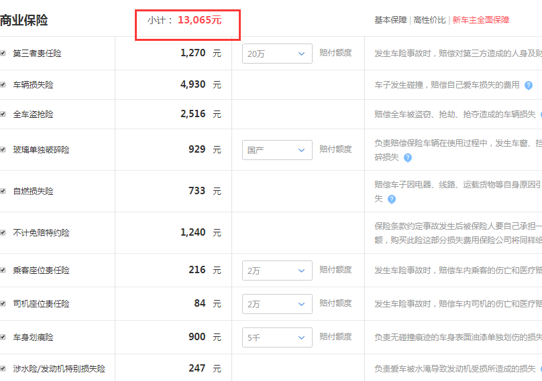Select the 基本保障 plan tab
This screenshot has width=542, height=381.
390,20
